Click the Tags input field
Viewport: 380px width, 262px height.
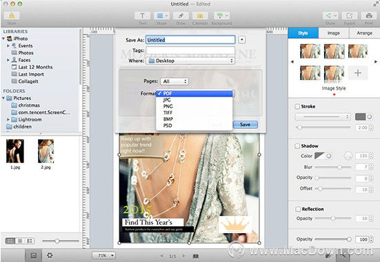pos(190,50)
